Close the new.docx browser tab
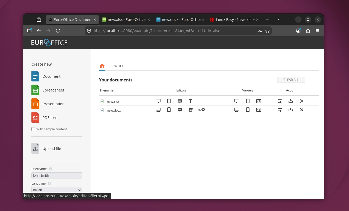 (x=203, y=20)
